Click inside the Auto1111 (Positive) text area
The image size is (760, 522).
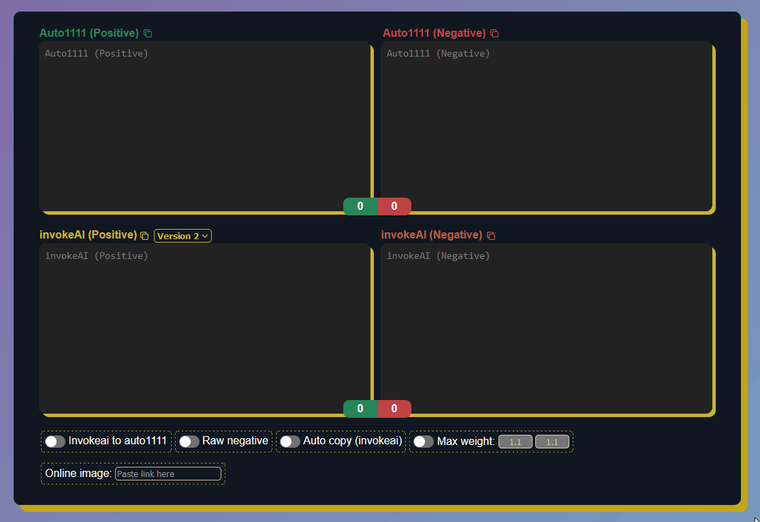point(205,126)
